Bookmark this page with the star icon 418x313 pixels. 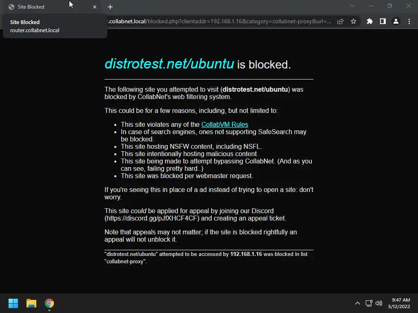(354, 22)
